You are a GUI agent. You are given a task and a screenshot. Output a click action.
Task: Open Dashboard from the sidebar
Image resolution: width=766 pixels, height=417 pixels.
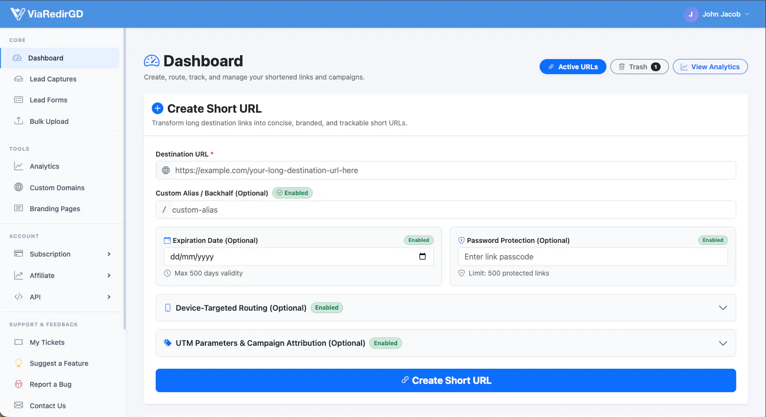(x=60, y=58)
